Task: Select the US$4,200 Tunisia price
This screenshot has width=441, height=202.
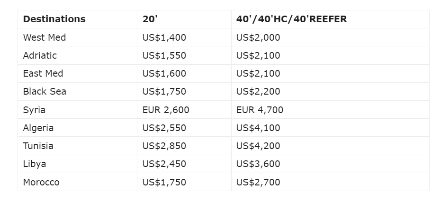Action: point(258,146)
